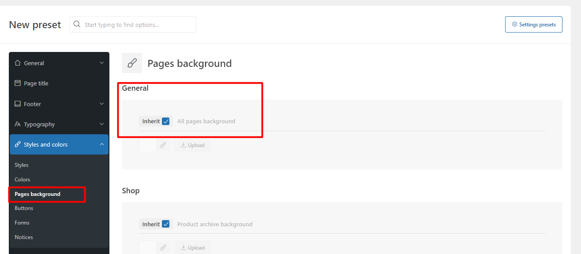Click Upload under All pages background
The width and height of the screenshot is (581, 254).
[192, 145]
